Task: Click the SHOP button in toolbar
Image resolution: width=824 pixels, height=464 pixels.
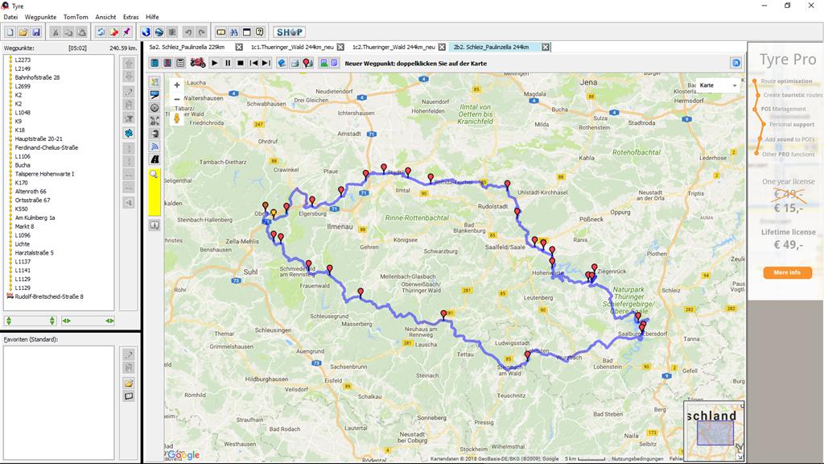Action: click(x=290, y=32)
